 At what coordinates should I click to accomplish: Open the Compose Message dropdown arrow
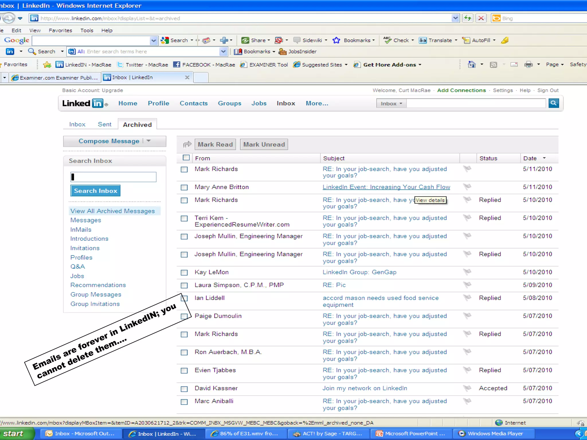tap(148, 141)
